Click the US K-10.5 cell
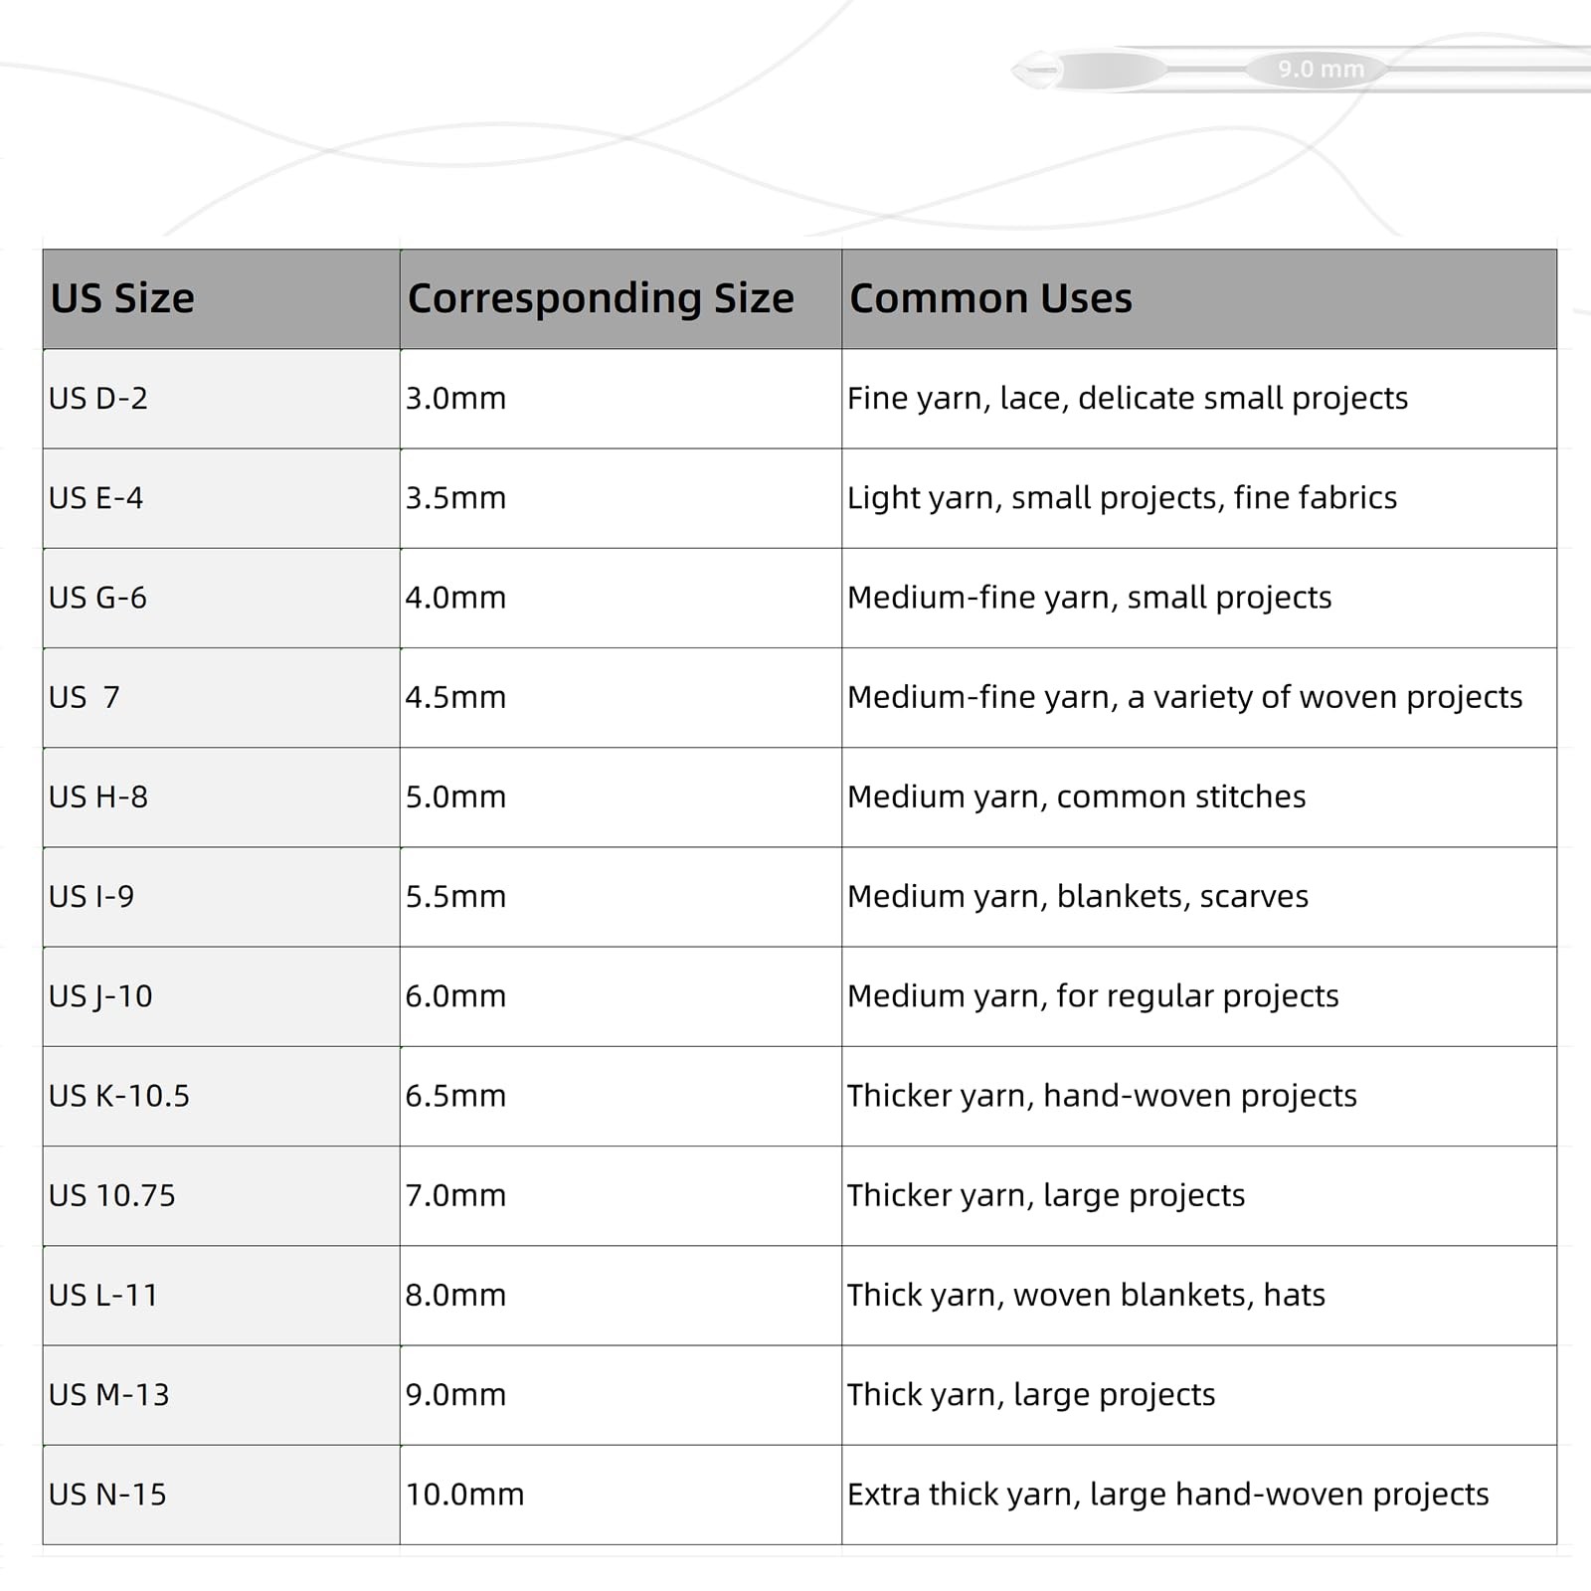1591x1591 pixels. [x=222, y=1096]
